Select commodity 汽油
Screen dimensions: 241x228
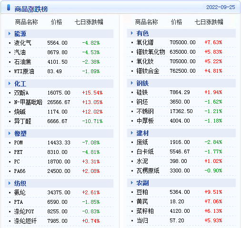[20, 52]
